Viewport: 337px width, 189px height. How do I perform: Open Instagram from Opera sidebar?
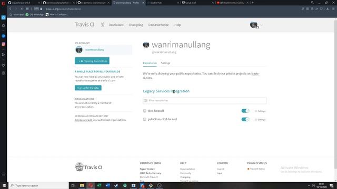pos(4,44)
